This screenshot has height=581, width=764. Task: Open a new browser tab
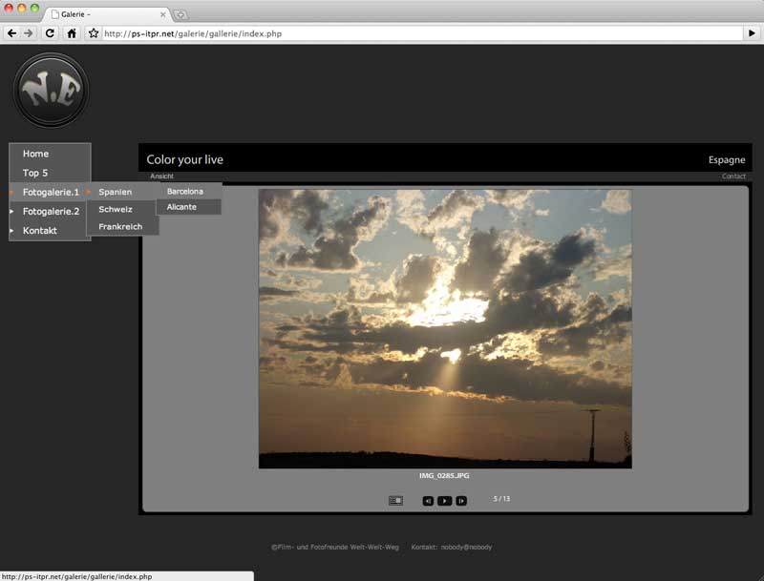(180, 14)
